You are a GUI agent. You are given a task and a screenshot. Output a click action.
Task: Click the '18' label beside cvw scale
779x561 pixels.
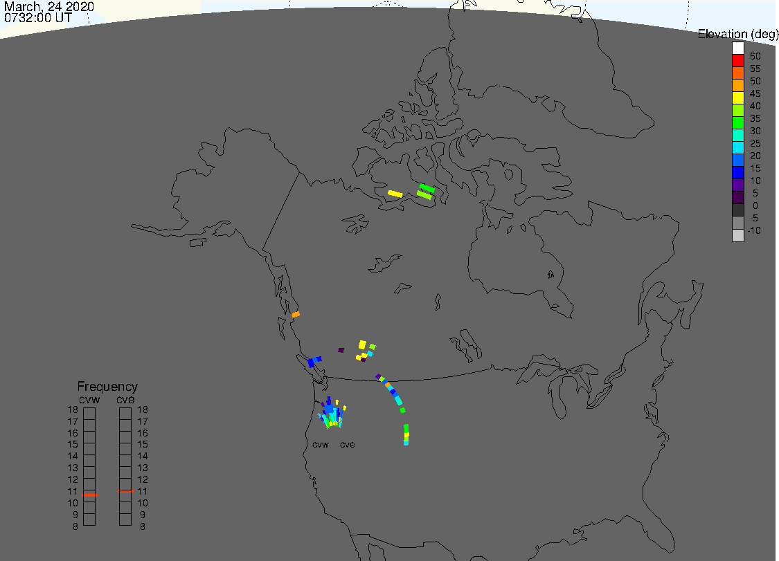[x=73, y=410]
